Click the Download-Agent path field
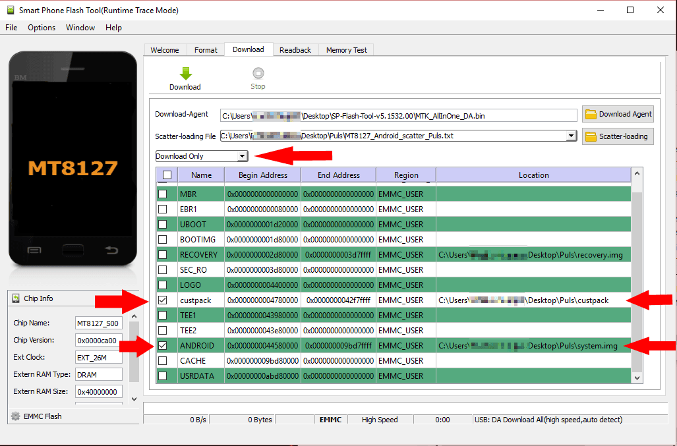This screenshot has width=677, height=446. 398,115
